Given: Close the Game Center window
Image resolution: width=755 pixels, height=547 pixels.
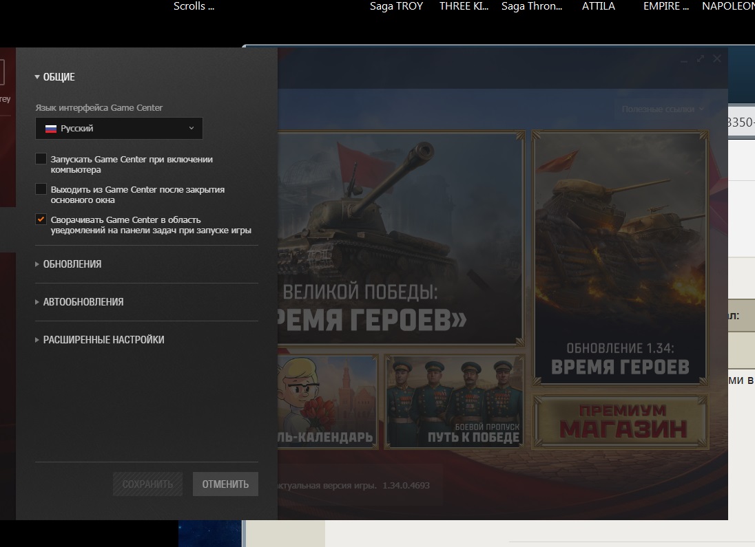Looking at the screenshot, I should click(x=717, y=59).
